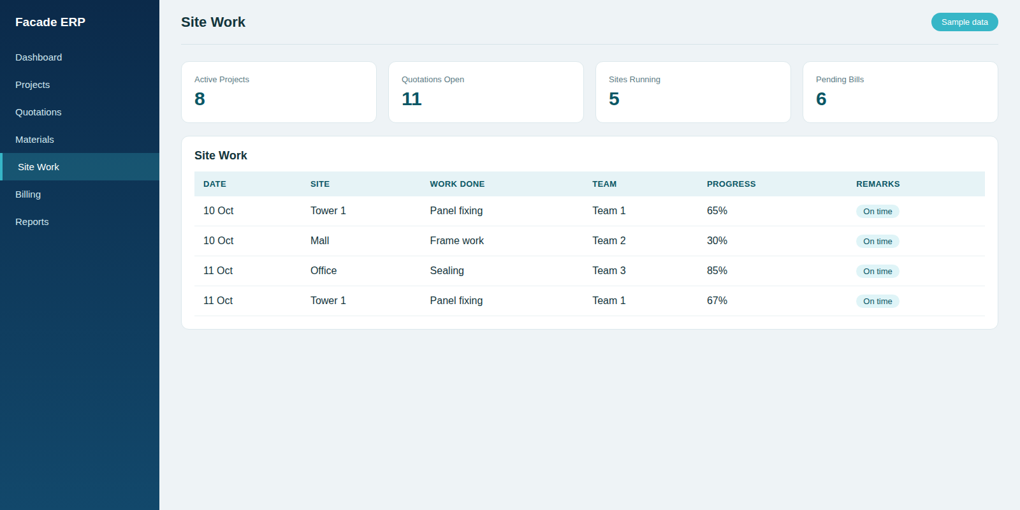1020x510 pixels.
Task: Click the Facade ERP logo title
Action: pyautogui.click(x=50, y=22)
